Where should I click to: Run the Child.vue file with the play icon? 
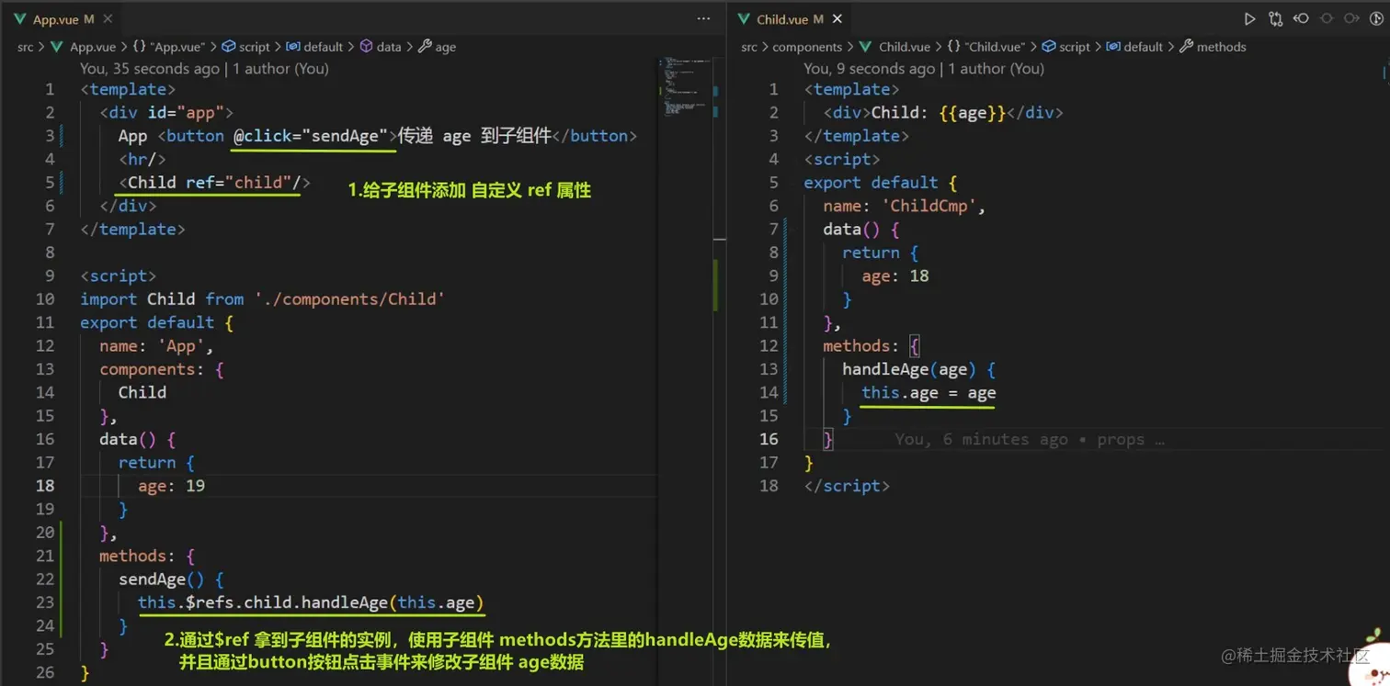(1249, 18)
